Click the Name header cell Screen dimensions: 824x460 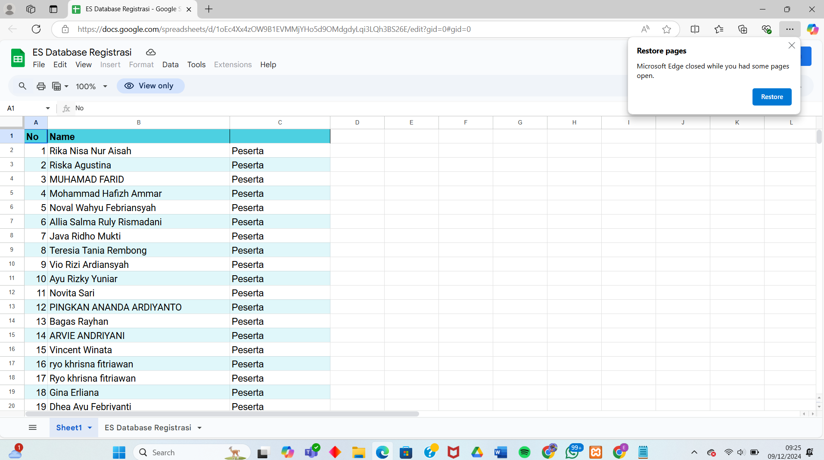click(x=139, y=137)
